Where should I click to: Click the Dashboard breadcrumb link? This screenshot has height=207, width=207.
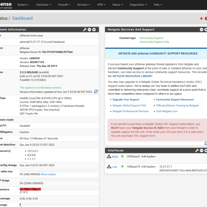point(22,18)
